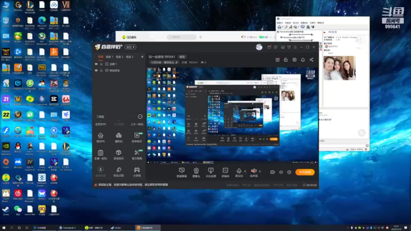
Task: Toggle lock on second source layer
Action: [x=101, y=70]
